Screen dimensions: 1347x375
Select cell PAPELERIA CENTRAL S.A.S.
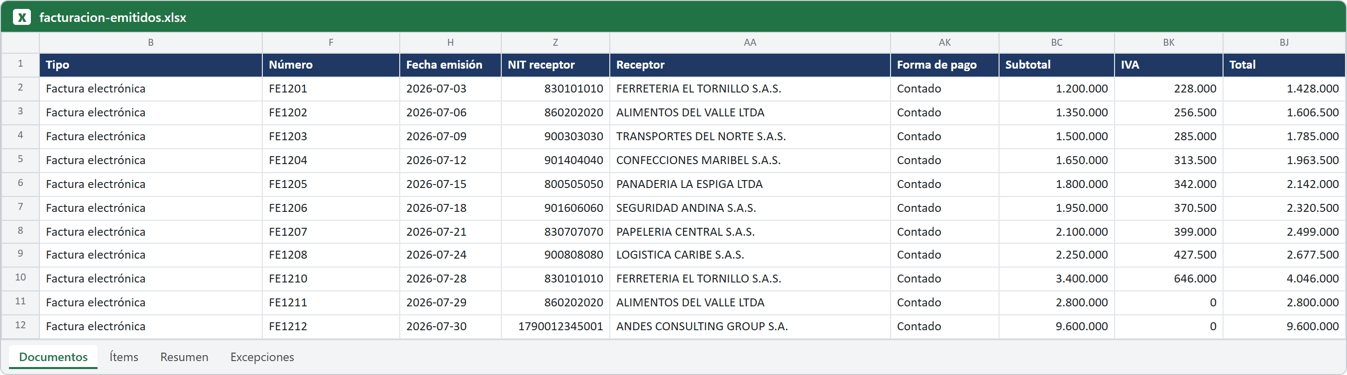[750, 232]
